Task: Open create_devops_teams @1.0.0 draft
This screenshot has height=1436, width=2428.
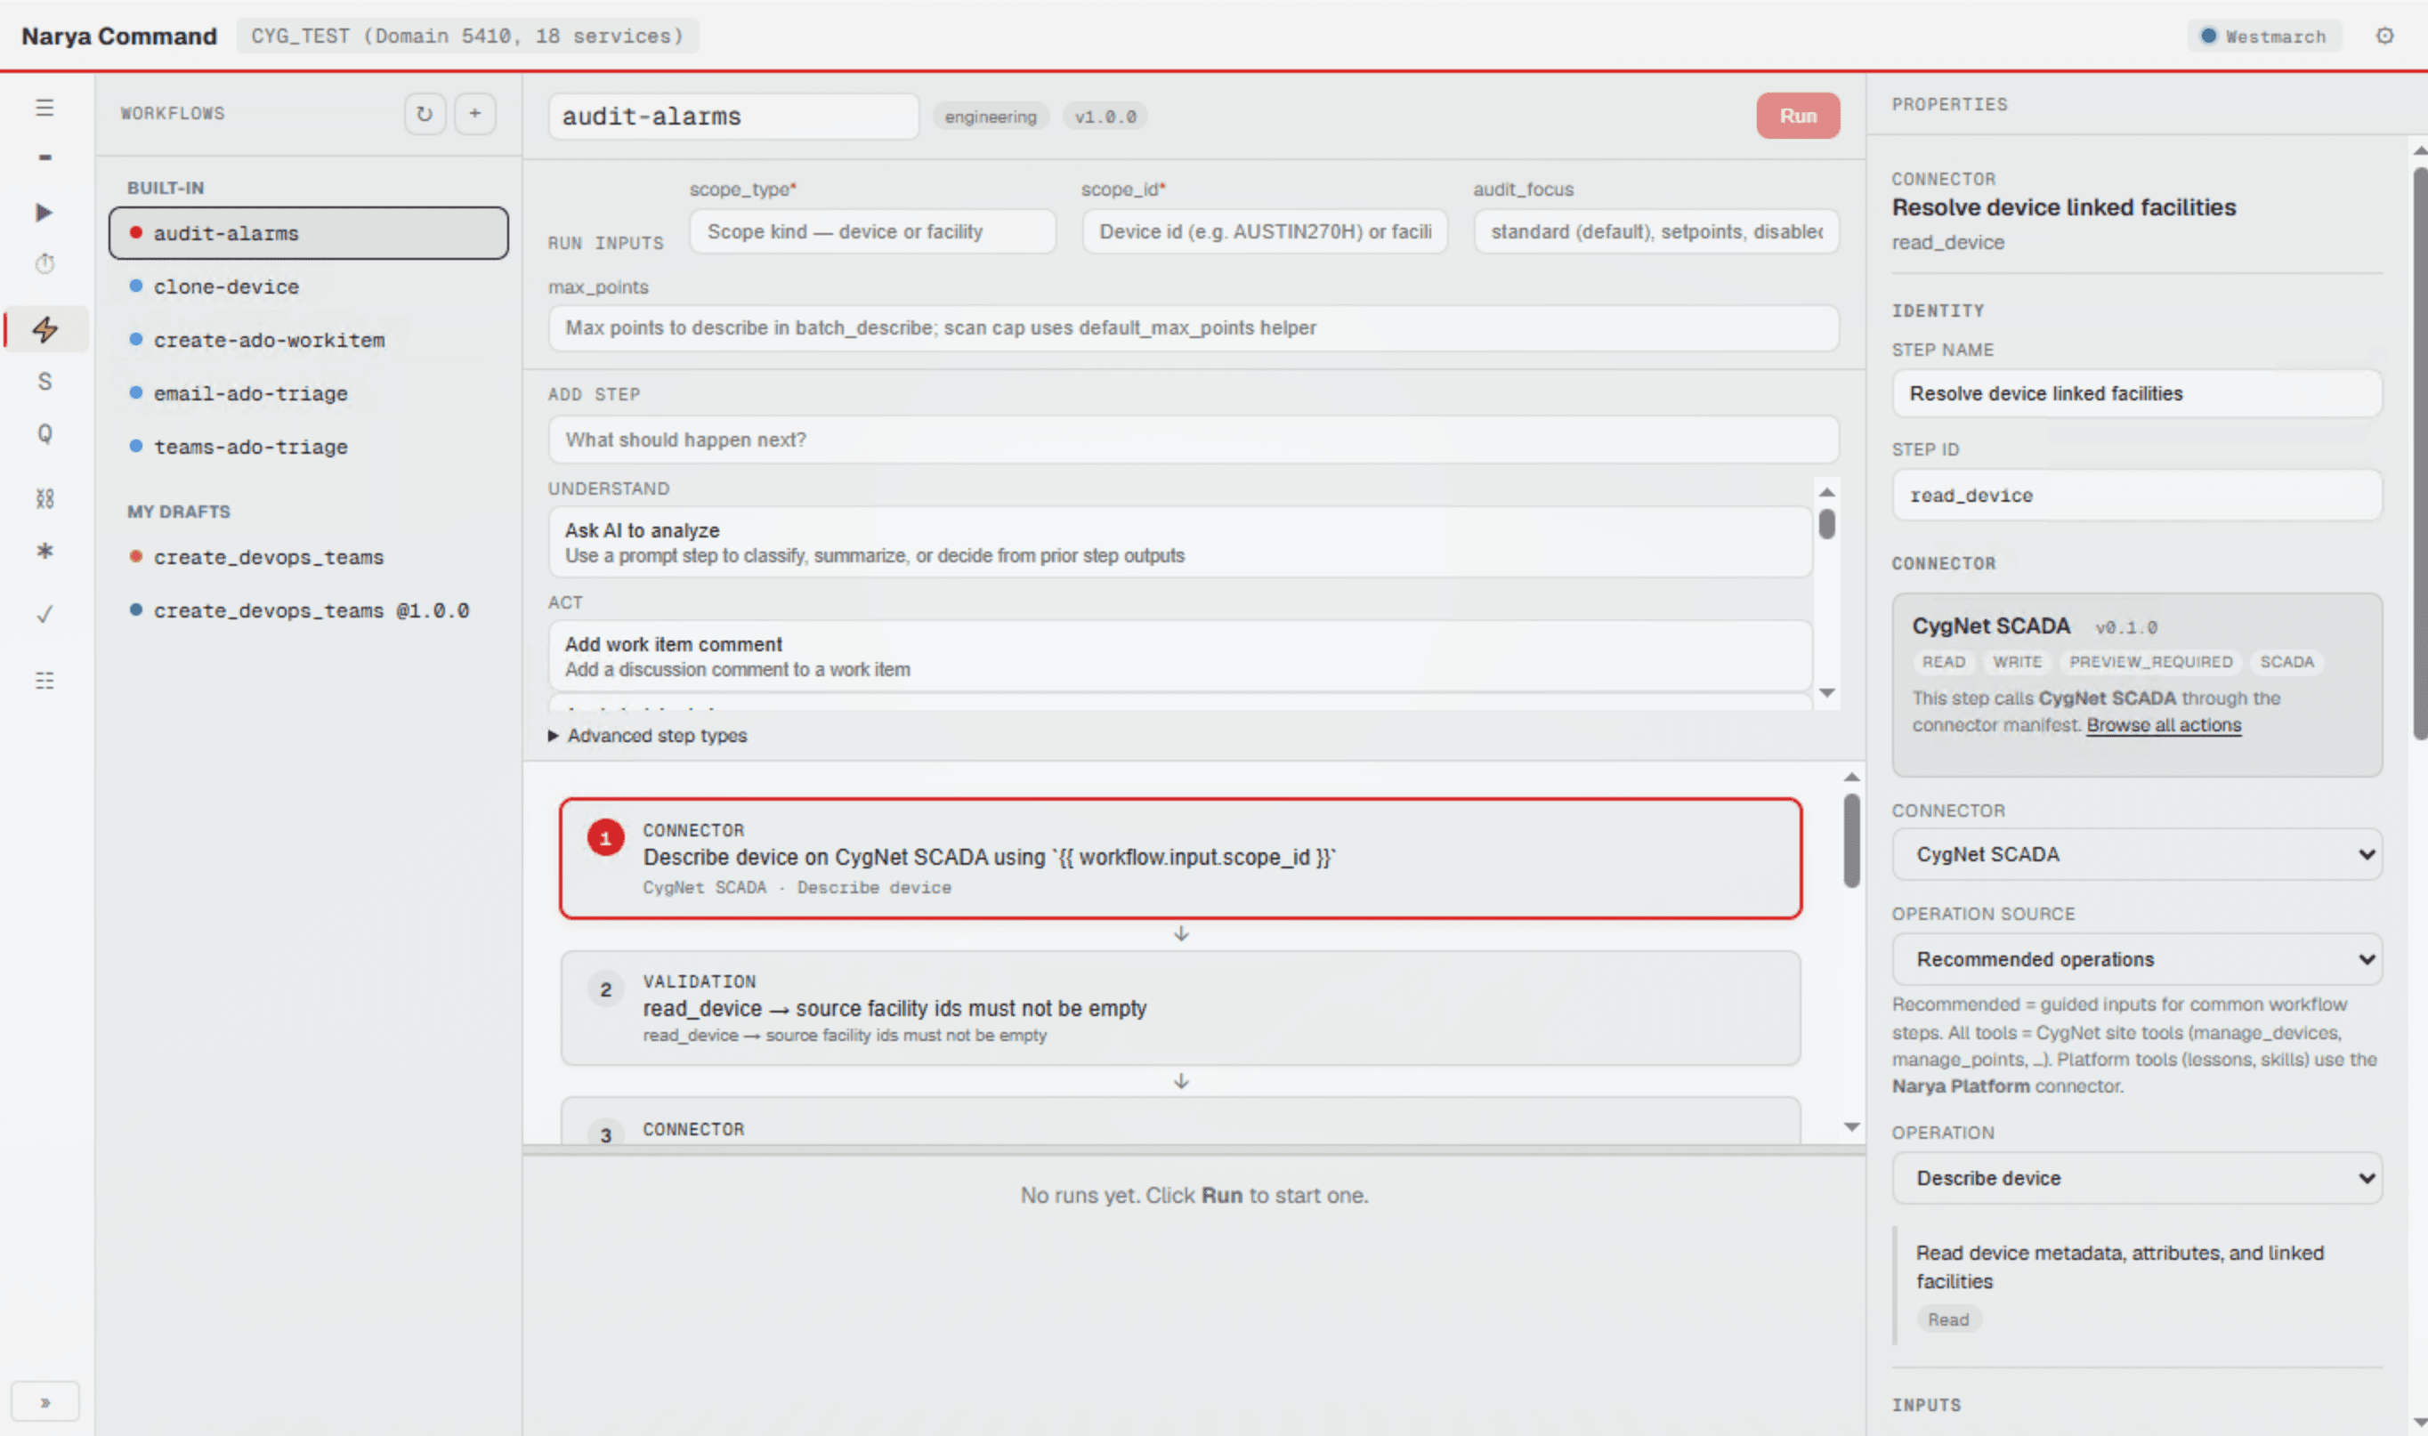Action: 309,609
